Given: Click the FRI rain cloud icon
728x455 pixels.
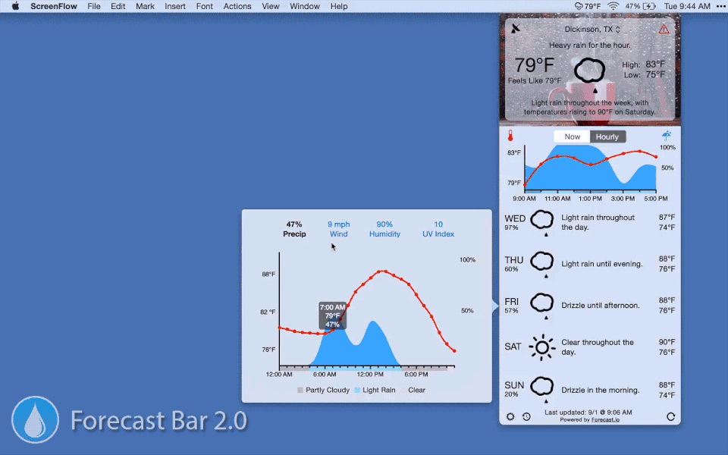Looking at the screenshot, I should pyautogui.click(x=541, y=306).
